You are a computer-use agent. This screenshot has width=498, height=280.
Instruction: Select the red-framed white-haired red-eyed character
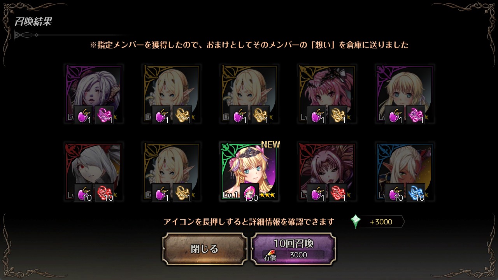(93, 171)
